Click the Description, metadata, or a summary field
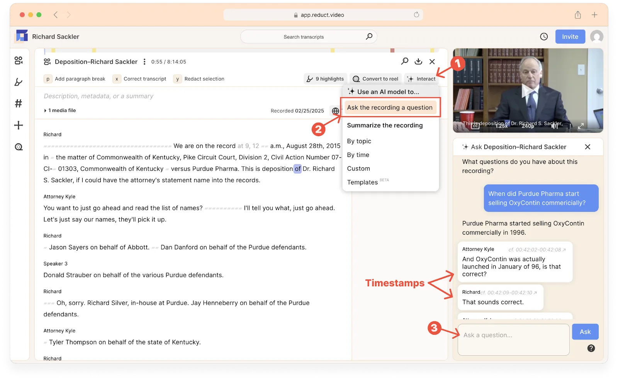The image size is (618, 380). point(98,96)
